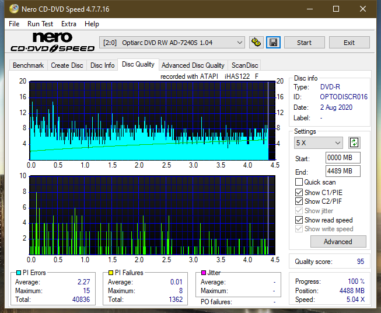Toggle the Quick scan checkbox
Viewport: 381px width, 313px height.
299,182
